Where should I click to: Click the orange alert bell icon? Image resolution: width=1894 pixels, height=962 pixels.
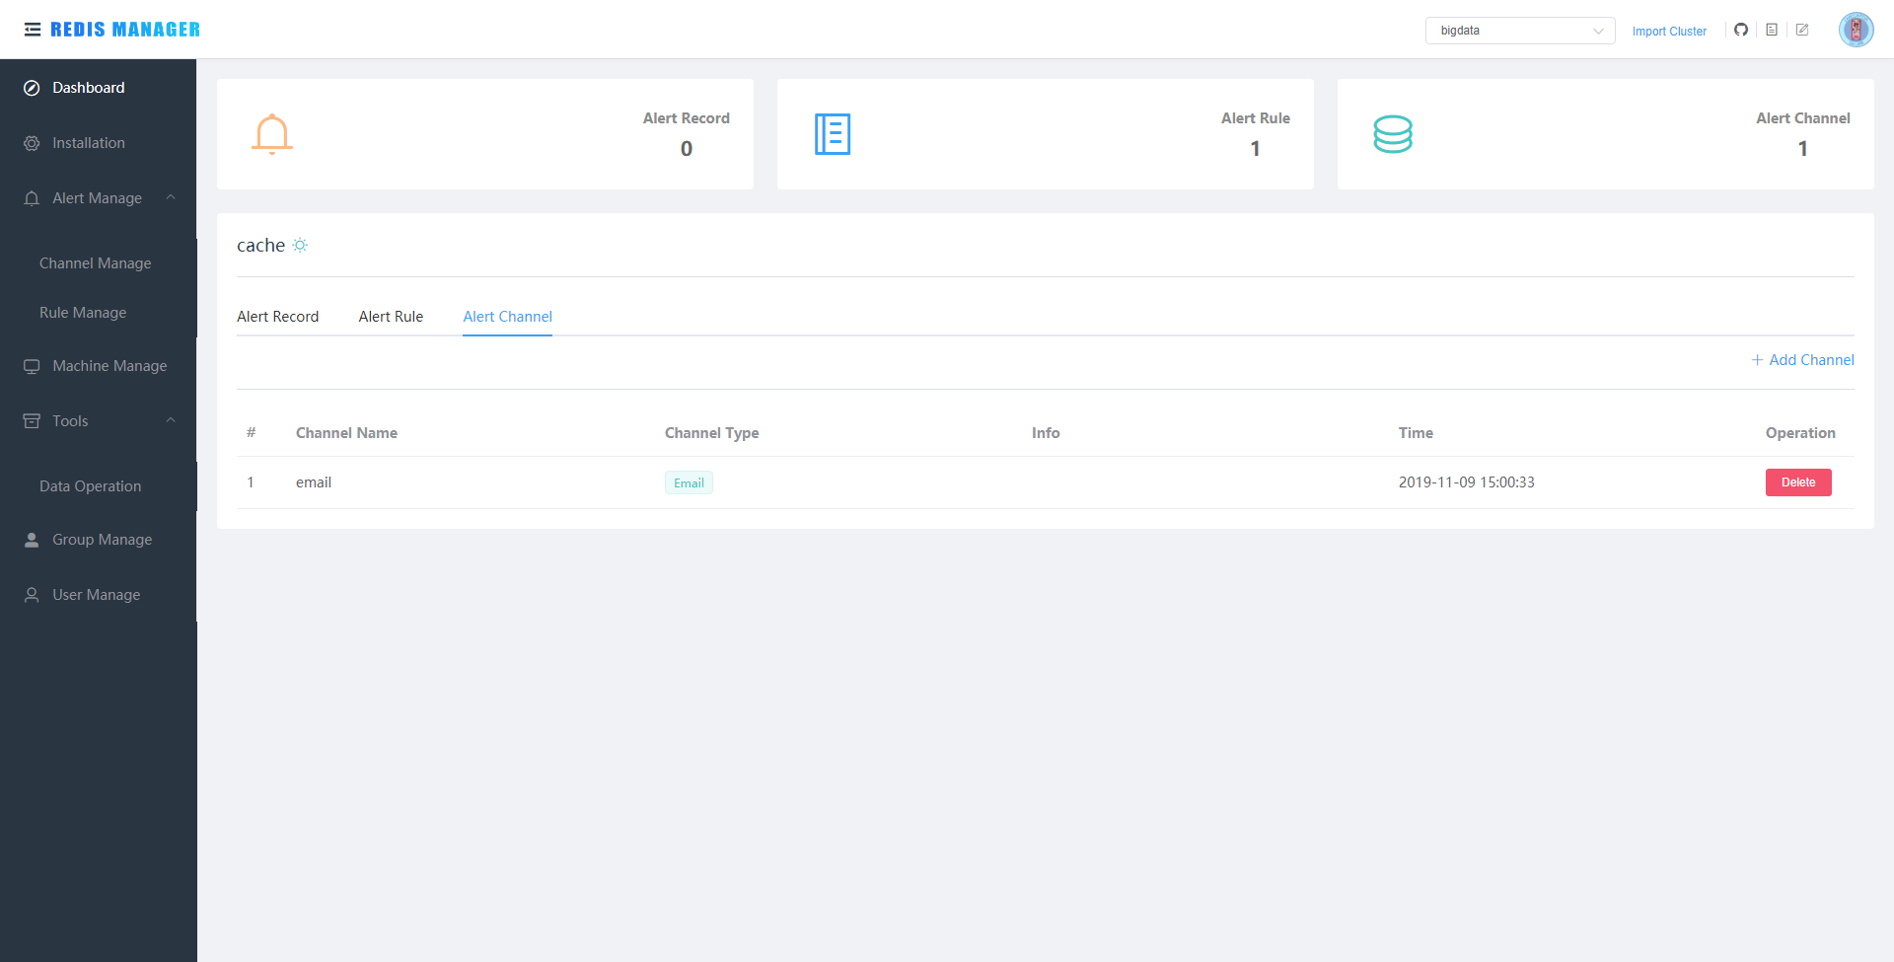pos(272,134)
